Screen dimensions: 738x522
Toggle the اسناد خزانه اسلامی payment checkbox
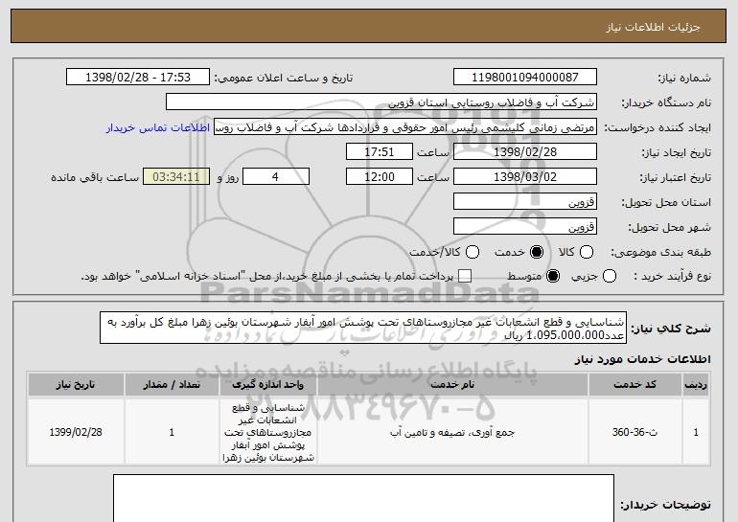tap(465, 277)
